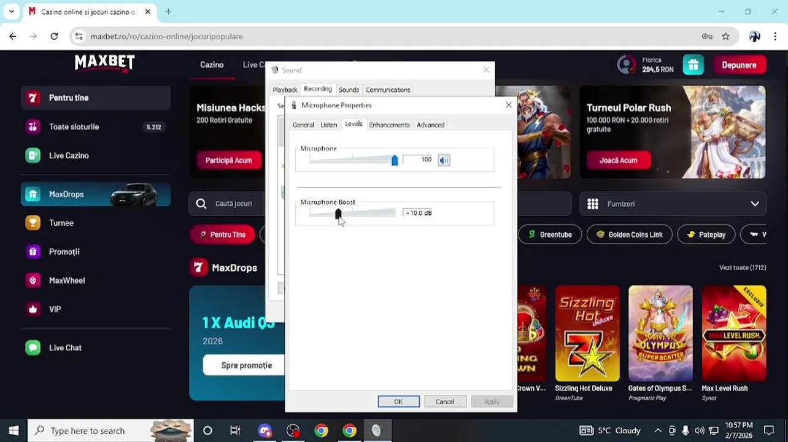Click the Microphone level value field showing 100
This screenshot has height=442, width=788.
point(419,160)
